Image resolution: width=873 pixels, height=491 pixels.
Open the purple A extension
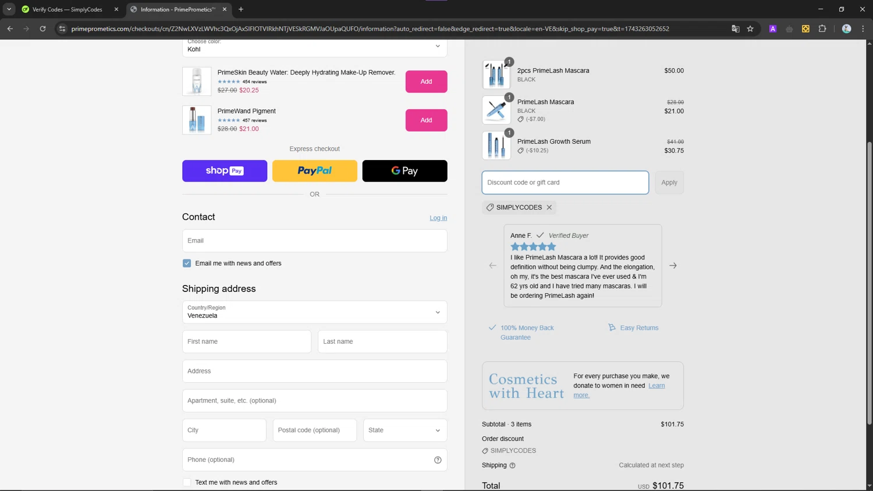[773, 29]
